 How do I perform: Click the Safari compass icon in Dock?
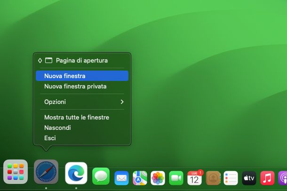click(46, 172)
